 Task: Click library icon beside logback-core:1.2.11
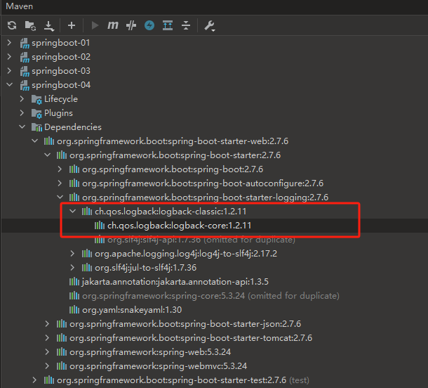[x=100, y=226]
